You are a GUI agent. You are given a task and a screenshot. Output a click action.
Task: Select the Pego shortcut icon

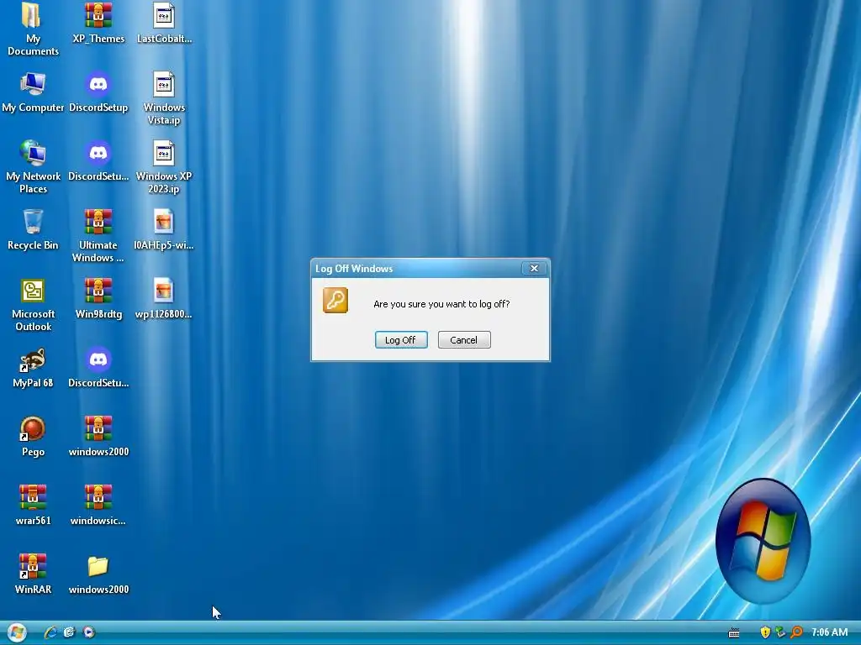click(33, 437)
